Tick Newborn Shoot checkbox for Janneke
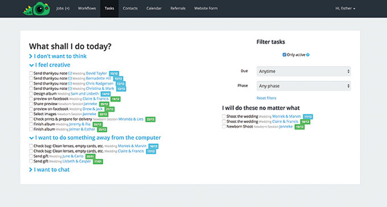Screen dimensions: 387x207 [224, 127]
